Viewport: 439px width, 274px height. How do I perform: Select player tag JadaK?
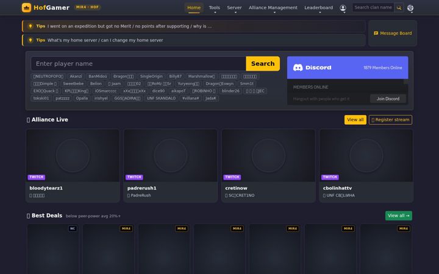[211, 99]
